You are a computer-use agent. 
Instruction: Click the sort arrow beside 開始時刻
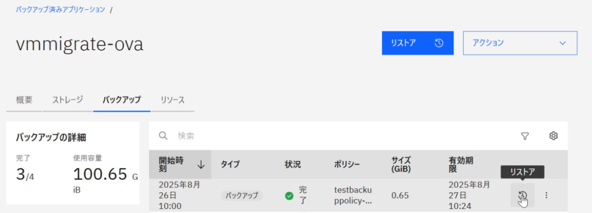tap(201, 165)
